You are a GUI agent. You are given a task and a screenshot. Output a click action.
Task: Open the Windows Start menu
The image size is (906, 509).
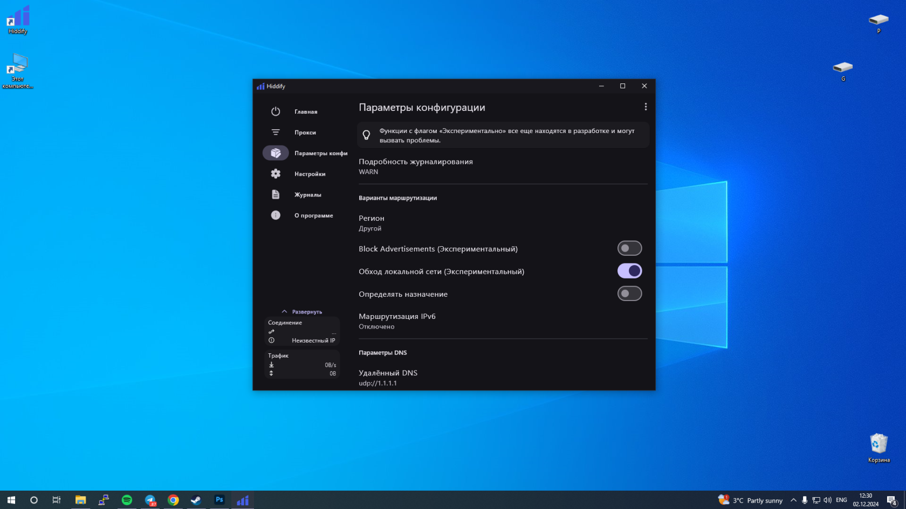point(11,500)
